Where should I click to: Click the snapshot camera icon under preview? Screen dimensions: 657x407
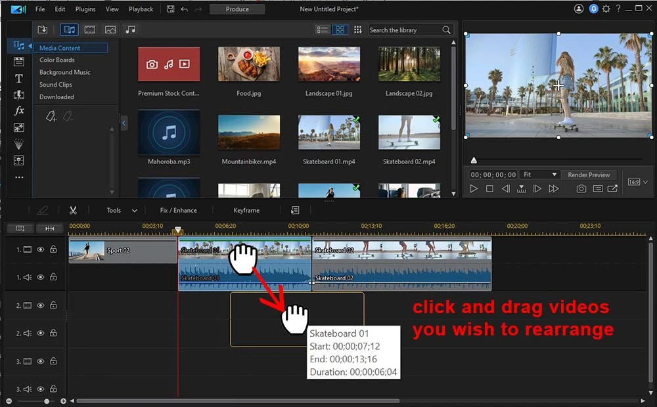[581, 188]
